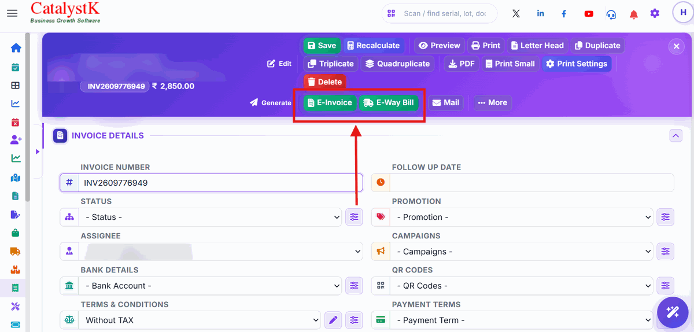This screenshot has width=694, height=332.
Task: Open QR Codes options slider icon
Action: pyautogui.click(x=666, y=286)
